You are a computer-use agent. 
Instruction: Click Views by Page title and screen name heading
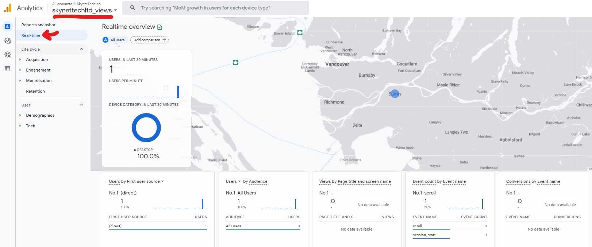[355, 181]
